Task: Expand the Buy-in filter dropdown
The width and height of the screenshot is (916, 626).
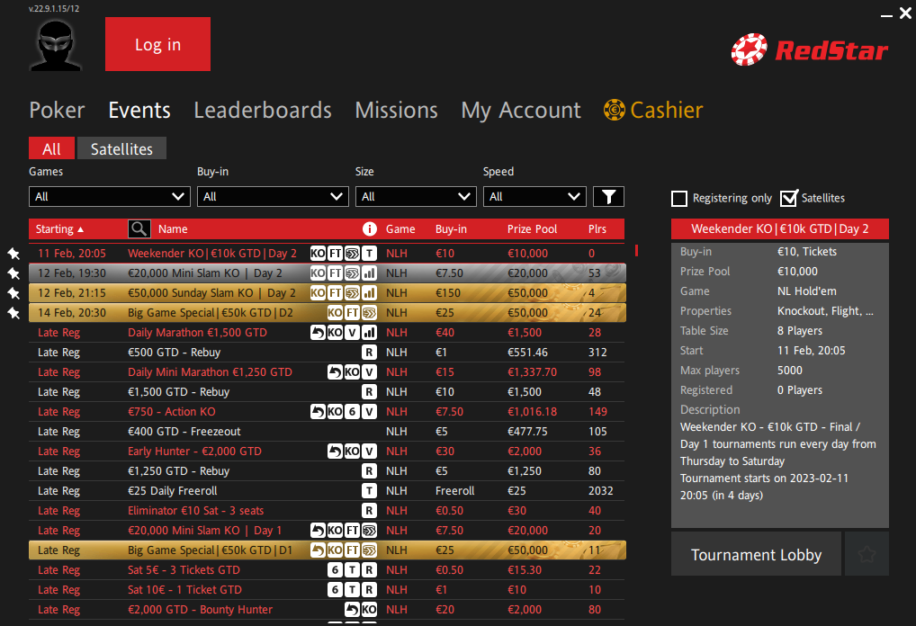Action: [x=273, y=197]
